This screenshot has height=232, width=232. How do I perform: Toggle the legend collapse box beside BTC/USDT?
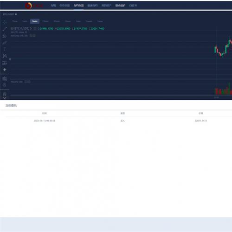(x=12, y=28)
